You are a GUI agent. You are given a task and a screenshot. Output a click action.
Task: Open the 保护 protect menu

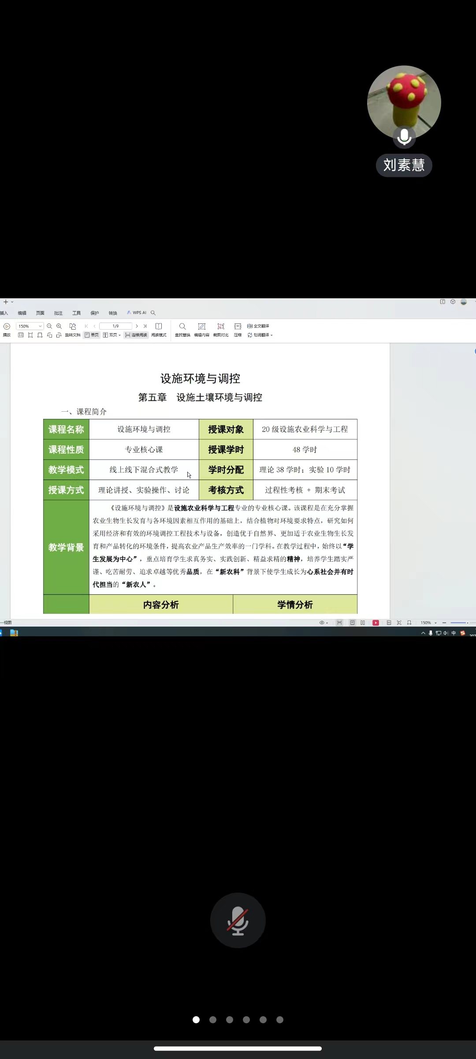point(95,313)
